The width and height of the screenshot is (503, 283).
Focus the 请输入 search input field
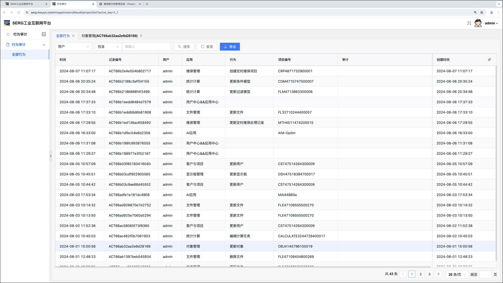(146, 47)
